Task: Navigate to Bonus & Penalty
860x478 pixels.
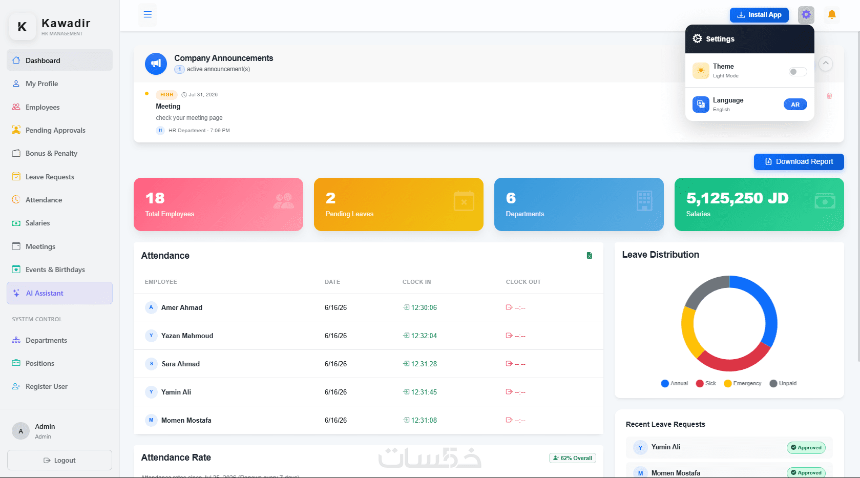Action: click(59, 153)
